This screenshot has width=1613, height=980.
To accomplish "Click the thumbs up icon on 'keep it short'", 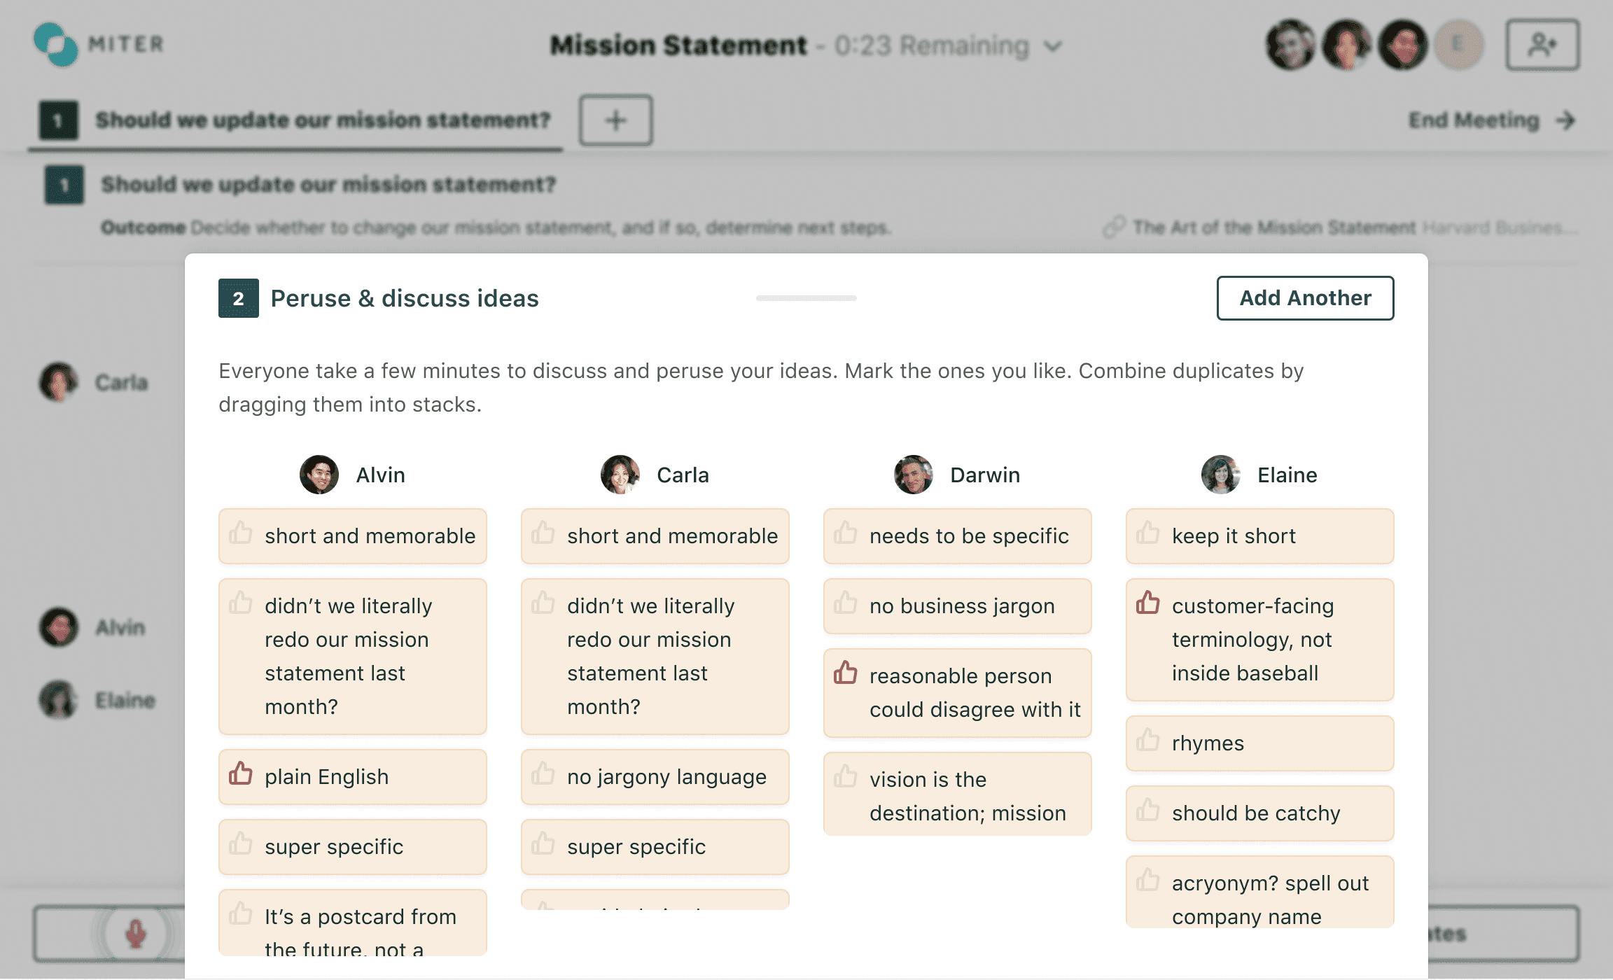I will 1146,535.
